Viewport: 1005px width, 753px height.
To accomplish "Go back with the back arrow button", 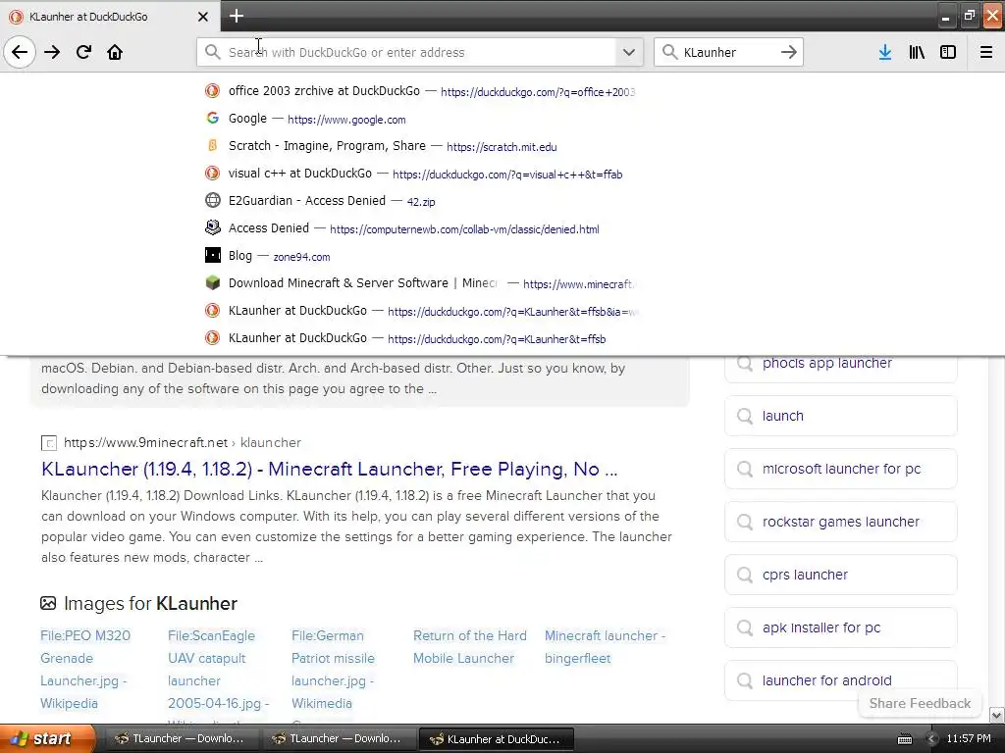I will tap(20, 52).
